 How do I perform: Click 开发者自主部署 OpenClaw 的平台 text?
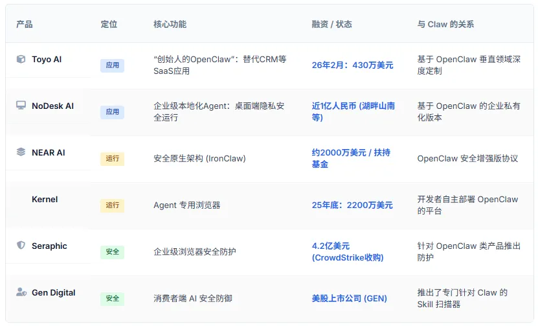[467, 205]
